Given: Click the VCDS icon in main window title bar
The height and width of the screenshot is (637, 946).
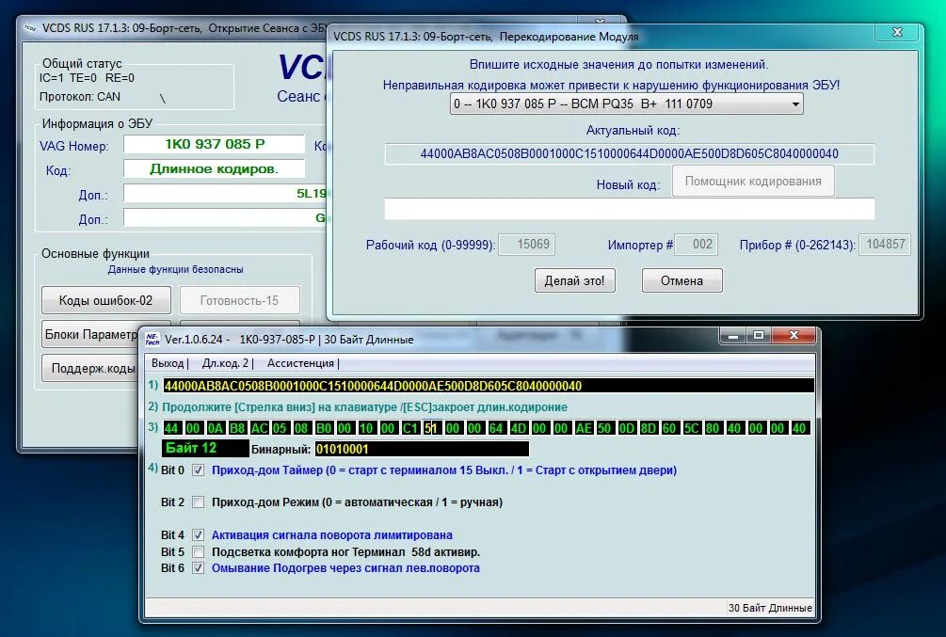Looking at the screenshot, I should pos(30,28).
